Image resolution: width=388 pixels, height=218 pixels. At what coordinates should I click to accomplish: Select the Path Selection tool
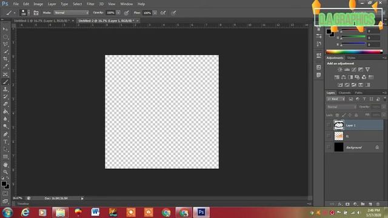coord(5,150)
